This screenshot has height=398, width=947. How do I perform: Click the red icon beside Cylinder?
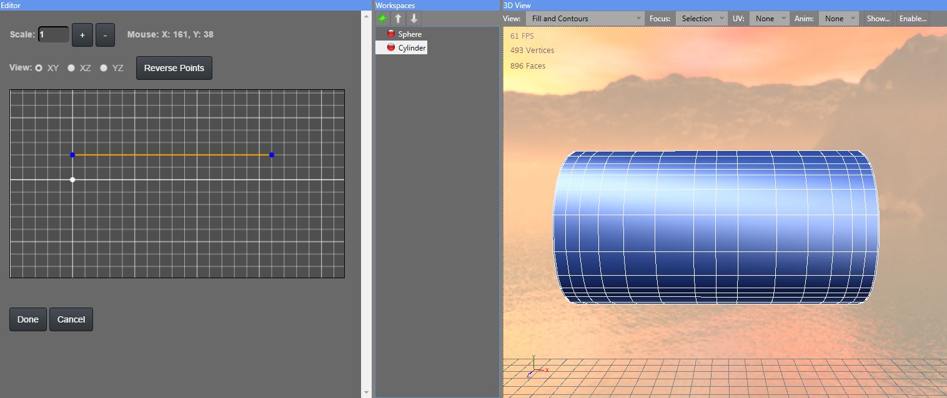[391, 47]
